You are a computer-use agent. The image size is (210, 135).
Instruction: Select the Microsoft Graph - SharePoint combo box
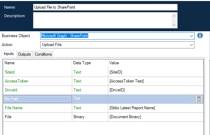click(x=117, y=36)
